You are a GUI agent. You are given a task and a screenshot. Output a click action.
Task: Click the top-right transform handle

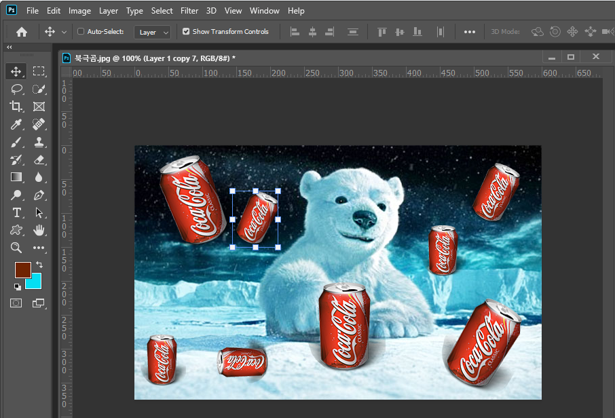278,191
